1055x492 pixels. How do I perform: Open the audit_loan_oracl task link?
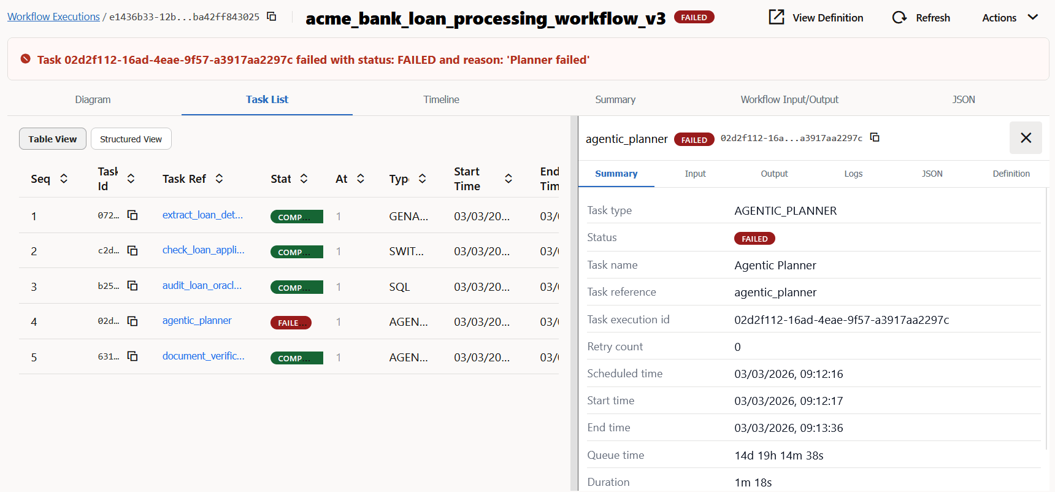coord(202,285)
